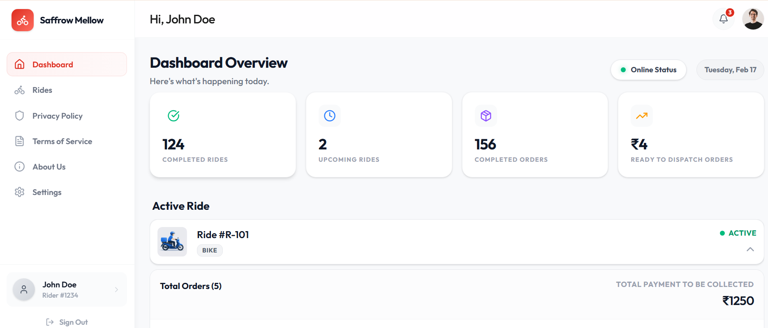Click the blue clock Upcoming Rides icon

(329, 116)
